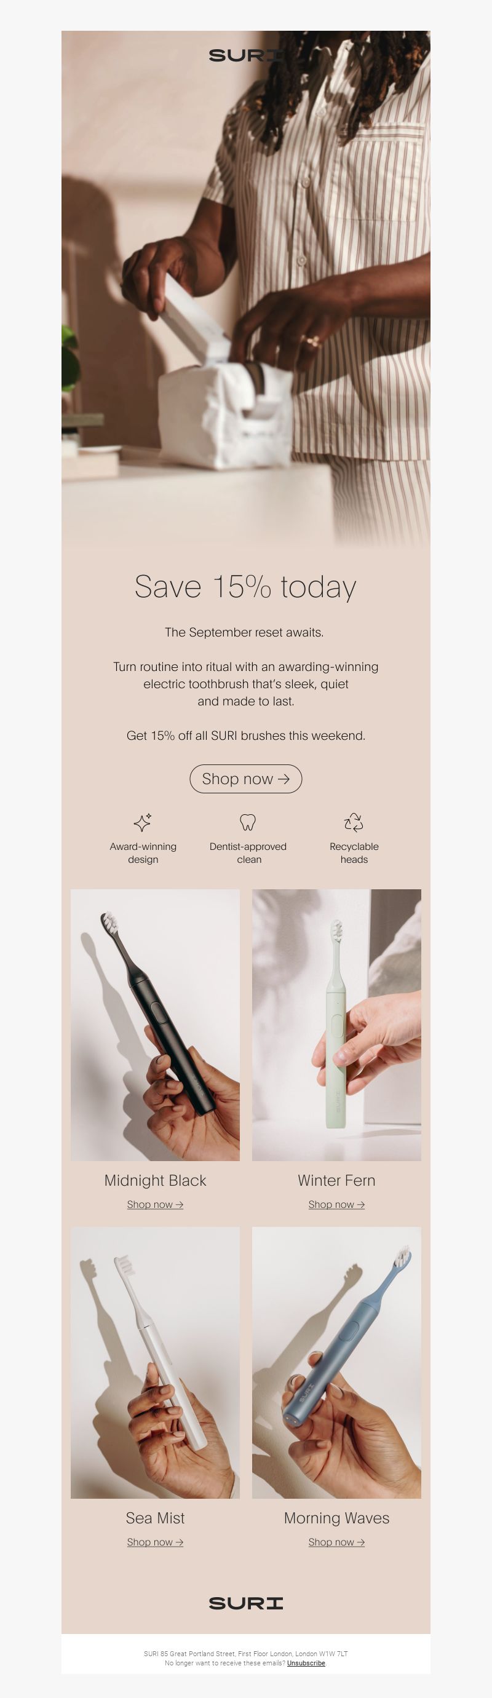Open Shop now link under Morning Waves
This screenshot has height=1698, width=492.
pos(336,1542)
